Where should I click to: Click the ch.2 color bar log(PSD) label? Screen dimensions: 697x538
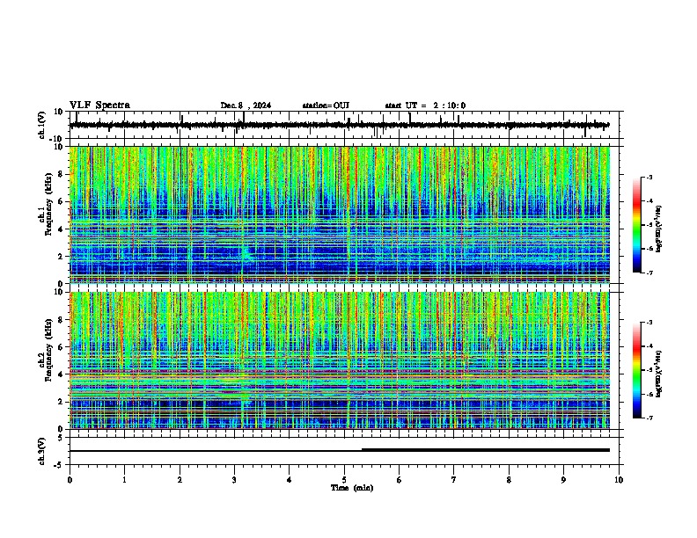click(660, 374)
